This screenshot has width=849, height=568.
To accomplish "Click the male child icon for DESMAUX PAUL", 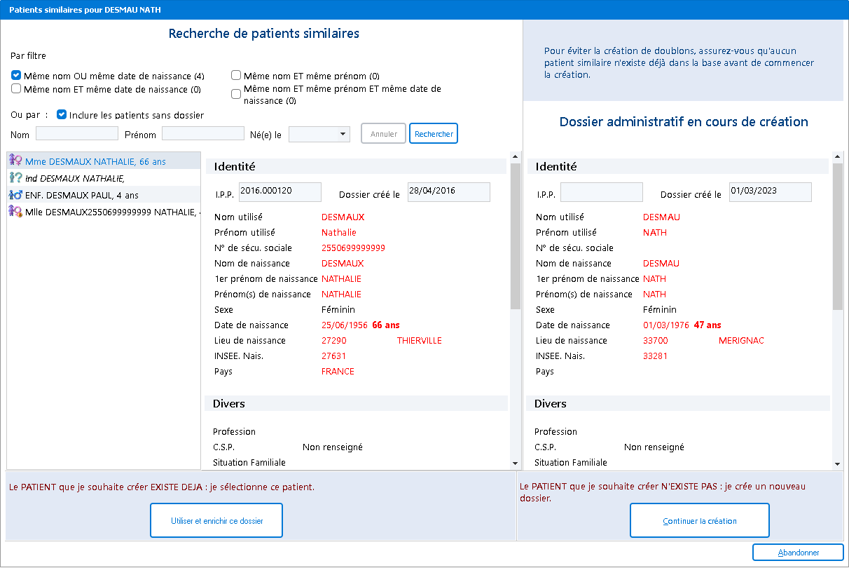I will point(15,195).
